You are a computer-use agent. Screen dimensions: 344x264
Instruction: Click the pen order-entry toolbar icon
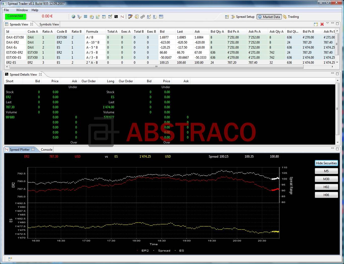point(130,17)
